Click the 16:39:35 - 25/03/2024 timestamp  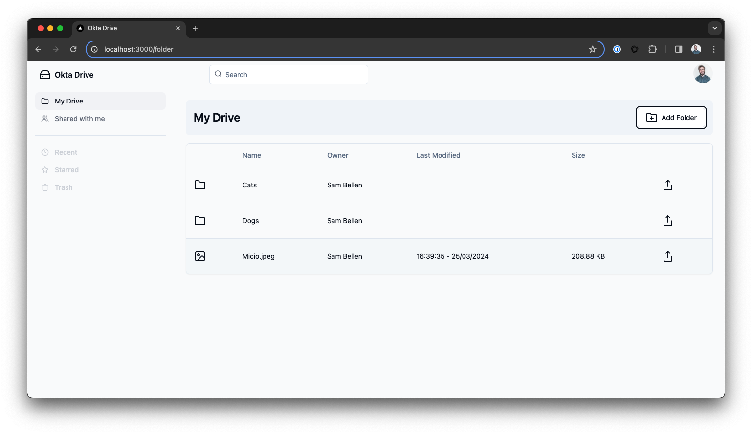pos(452,256)
